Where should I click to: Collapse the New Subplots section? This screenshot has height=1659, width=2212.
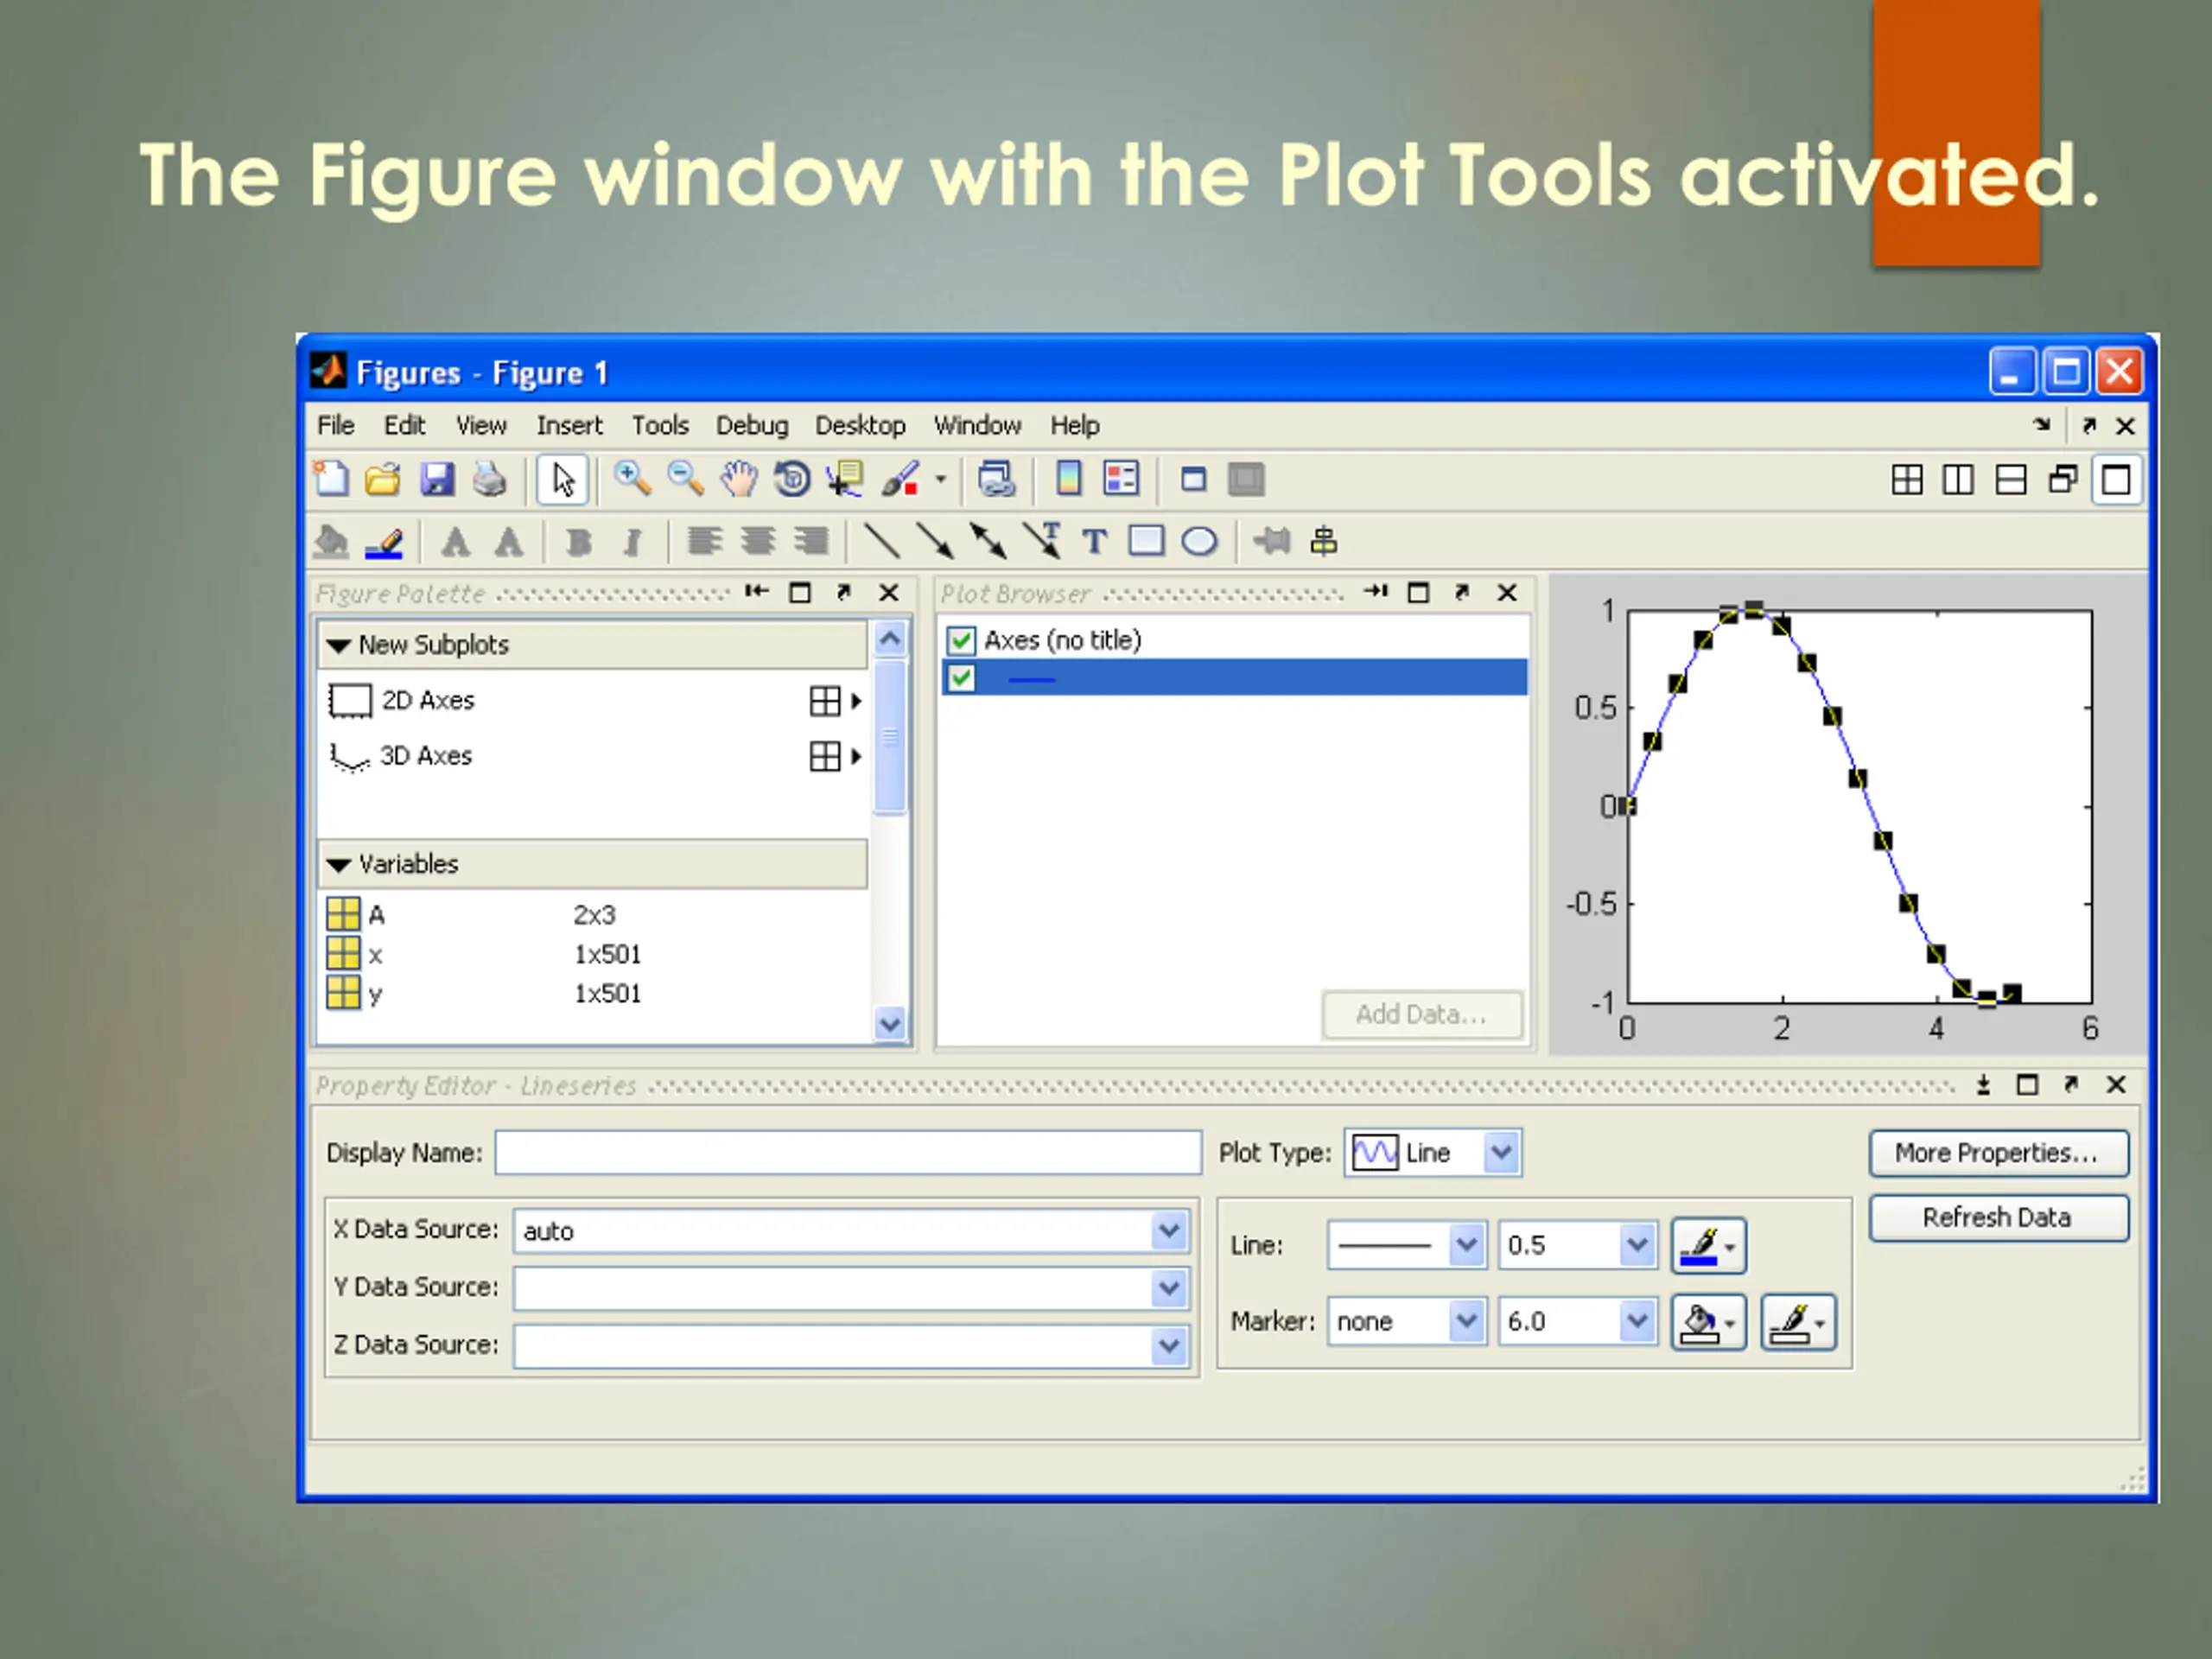339,646
